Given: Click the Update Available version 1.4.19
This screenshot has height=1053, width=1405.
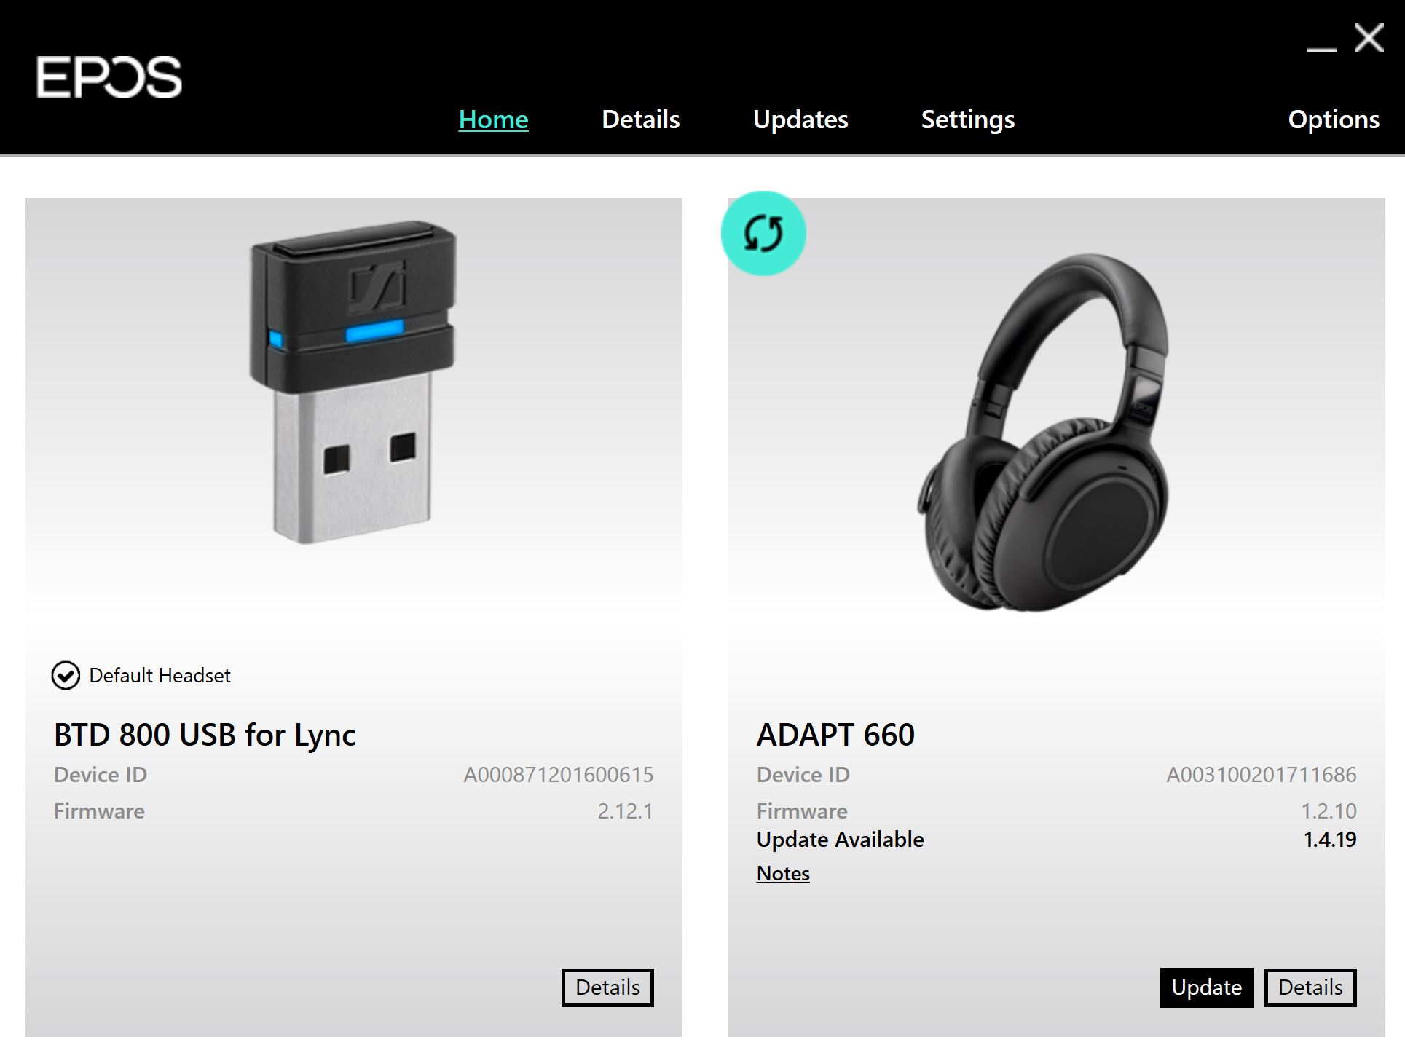Looking at the screenshot, I should [x=1330, y=840].
